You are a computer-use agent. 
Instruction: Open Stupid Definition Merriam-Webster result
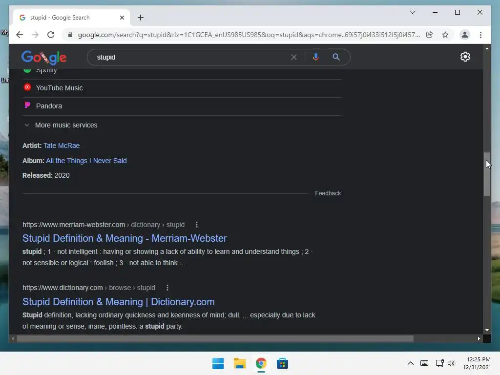pos(125,238)
